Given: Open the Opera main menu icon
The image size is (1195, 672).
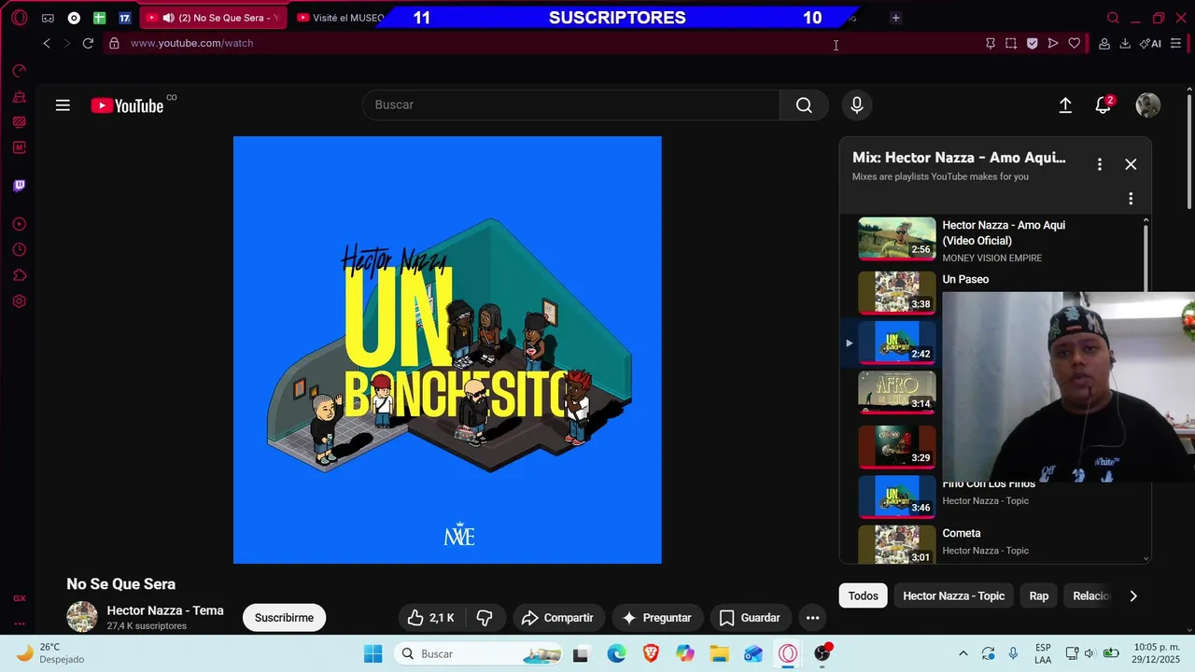Looking at the screenshot, I should point(20,18).
